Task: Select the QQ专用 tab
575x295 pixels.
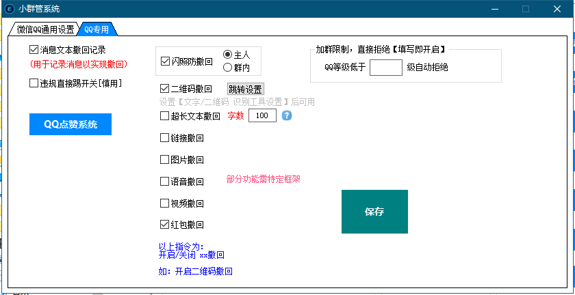Action: pos(97,29)
